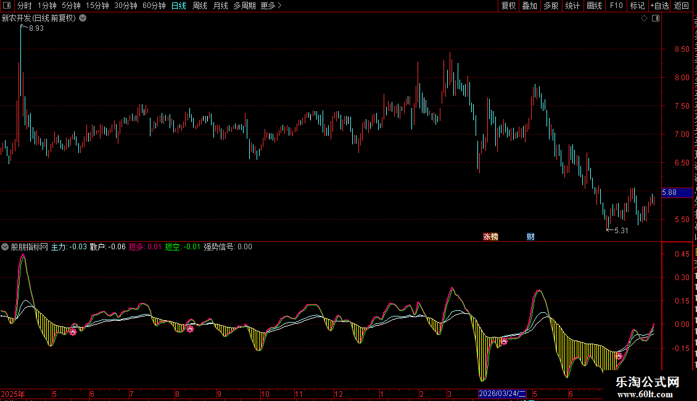
Task: Click the pink flower signal near month 8
Action: click(190, 329)
